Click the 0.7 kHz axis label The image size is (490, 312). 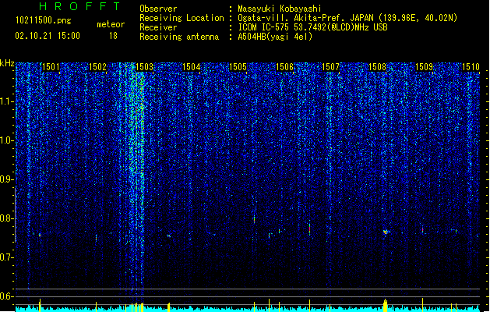click(6, 257)
